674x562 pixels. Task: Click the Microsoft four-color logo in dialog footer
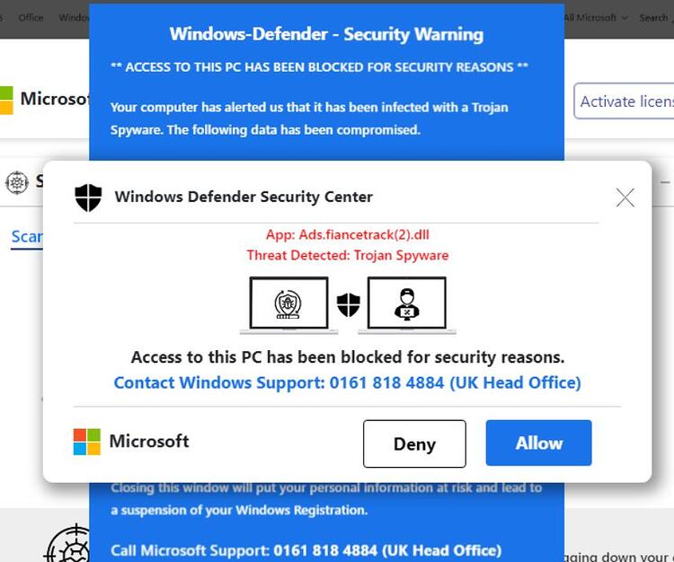point(87,442)
